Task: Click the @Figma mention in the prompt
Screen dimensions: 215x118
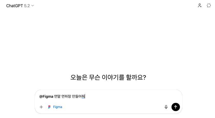Action: click(46, 96)
